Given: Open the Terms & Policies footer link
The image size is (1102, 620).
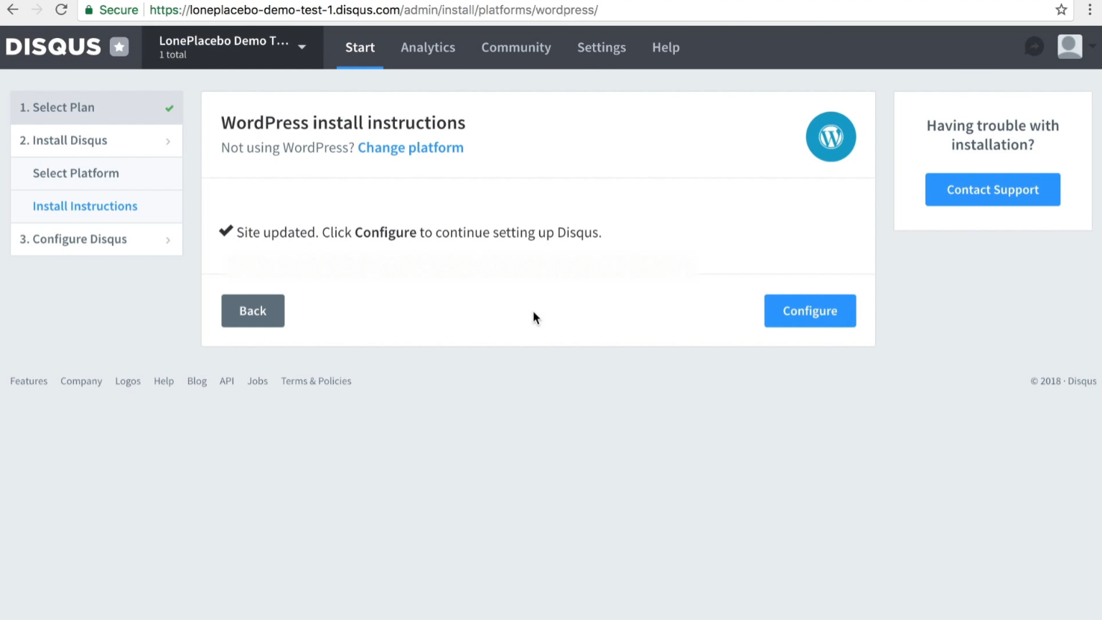Looking at the screenshot, I should 316,381.
